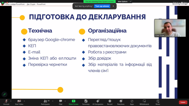Turn on your video camera

(x=19, y=102)
